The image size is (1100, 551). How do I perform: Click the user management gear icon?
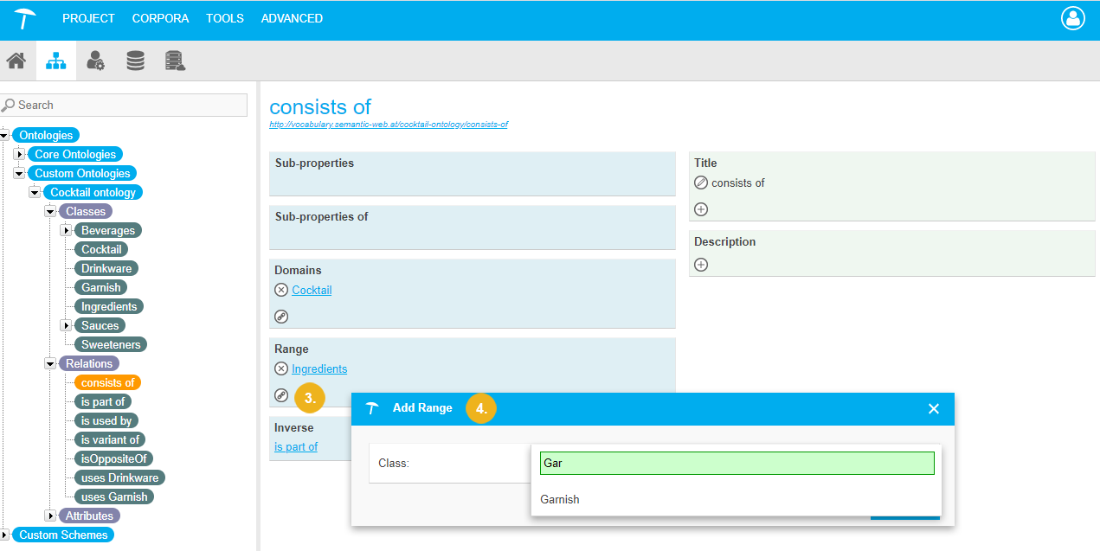(x=95, y=61)
